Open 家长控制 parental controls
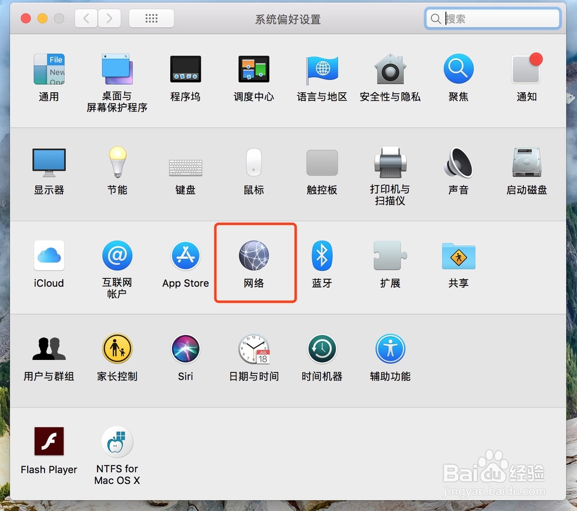Image resolution: width=577 pixels, height=511 pixels. click(117, 348)
